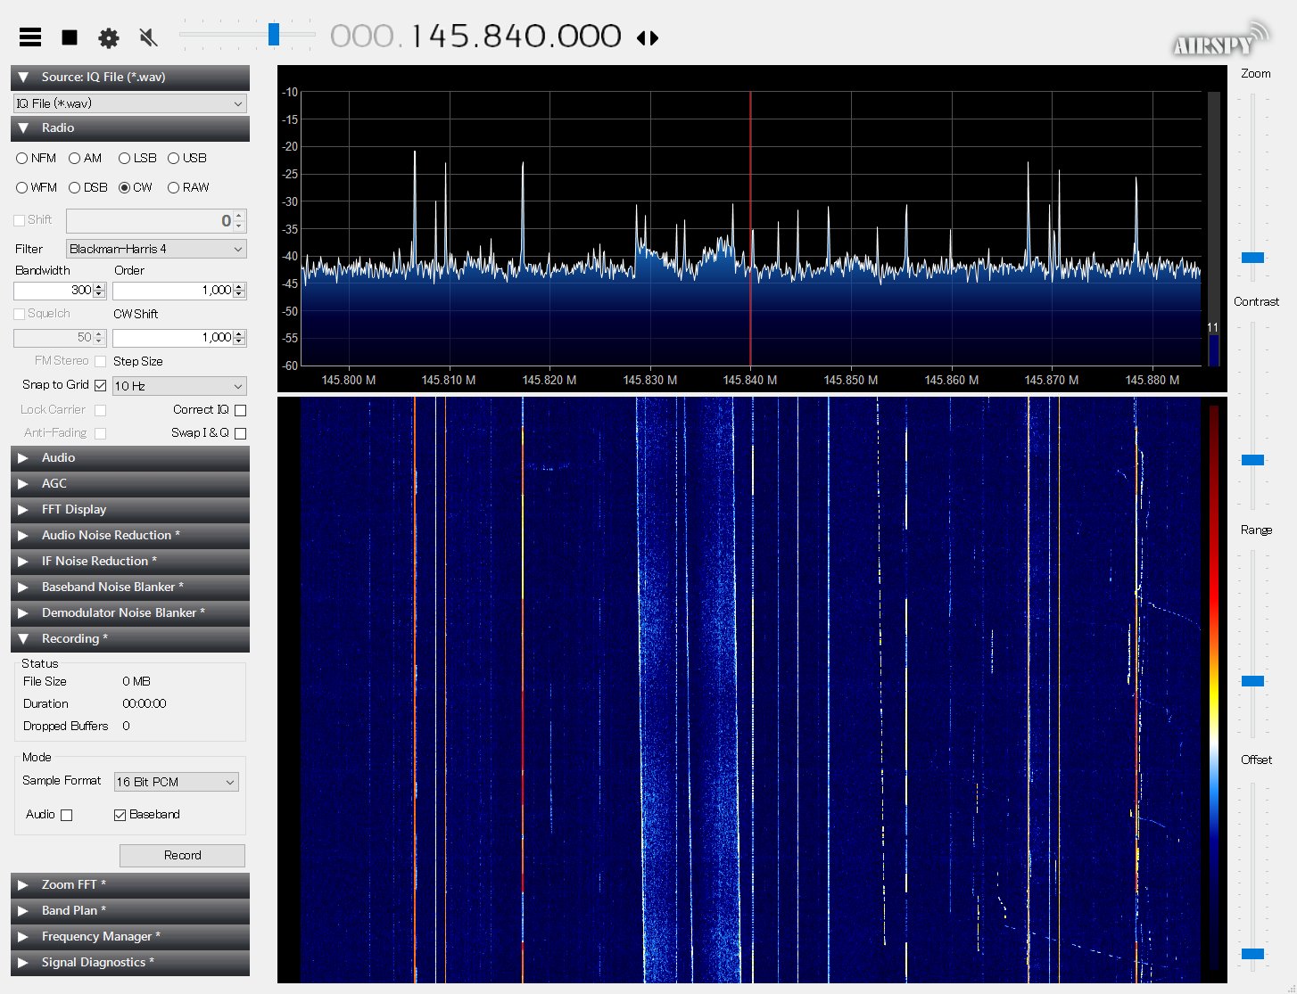
Task: Adjust the Contrast slider thumb
Action: (x=1252, y=459)
